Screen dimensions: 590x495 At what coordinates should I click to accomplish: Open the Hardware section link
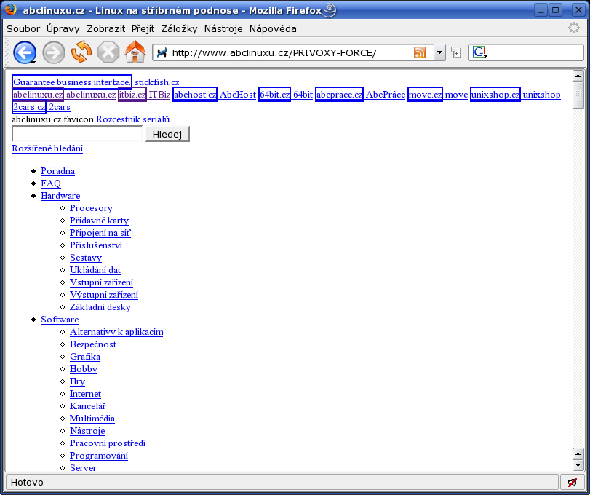tap(60, 196)
